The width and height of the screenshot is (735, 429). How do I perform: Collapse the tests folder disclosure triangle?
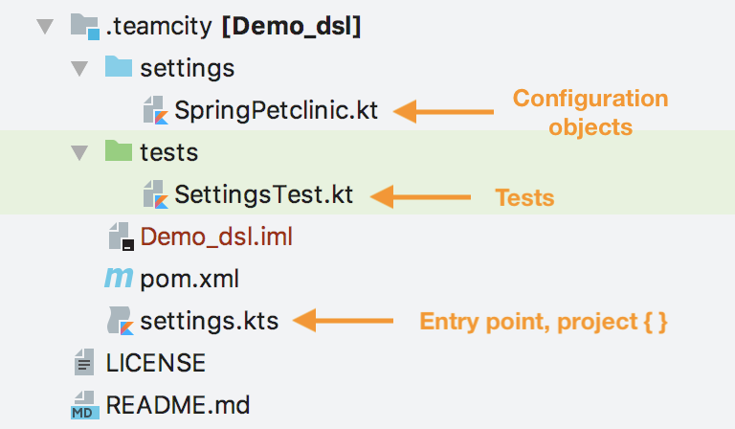tap(79, 153)
